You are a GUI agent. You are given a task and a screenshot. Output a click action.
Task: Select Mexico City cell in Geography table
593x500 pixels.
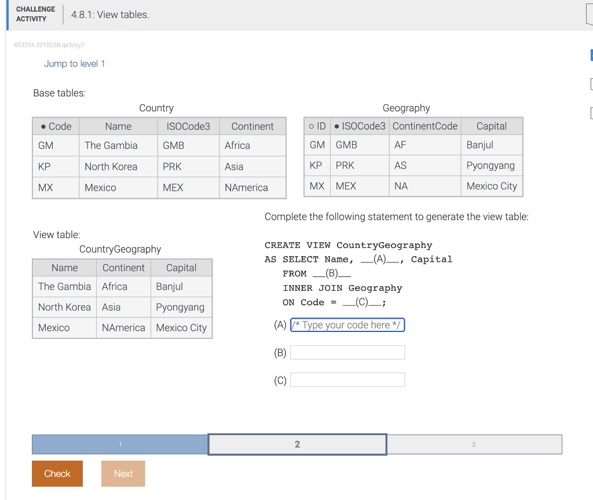tap(492, 186)
